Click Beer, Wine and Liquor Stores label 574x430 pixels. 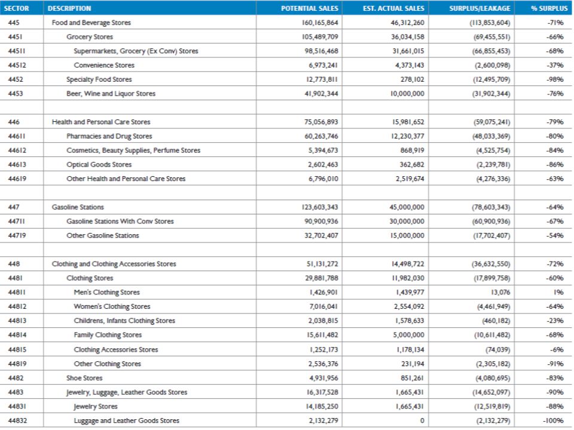point(111,94)
